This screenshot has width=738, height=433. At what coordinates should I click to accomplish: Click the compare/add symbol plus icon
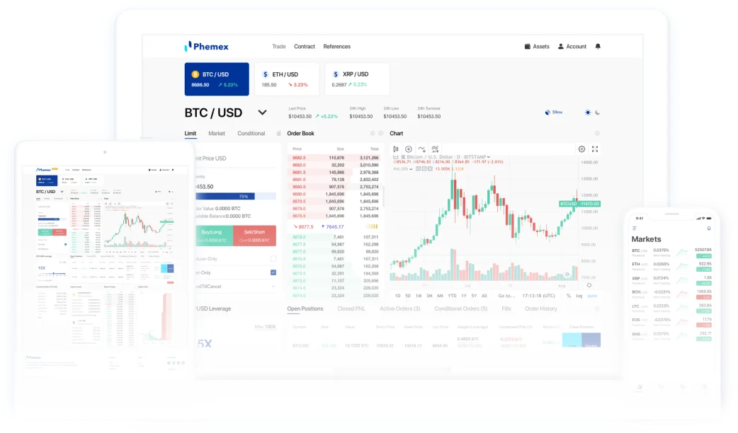(x=409, y=149)
